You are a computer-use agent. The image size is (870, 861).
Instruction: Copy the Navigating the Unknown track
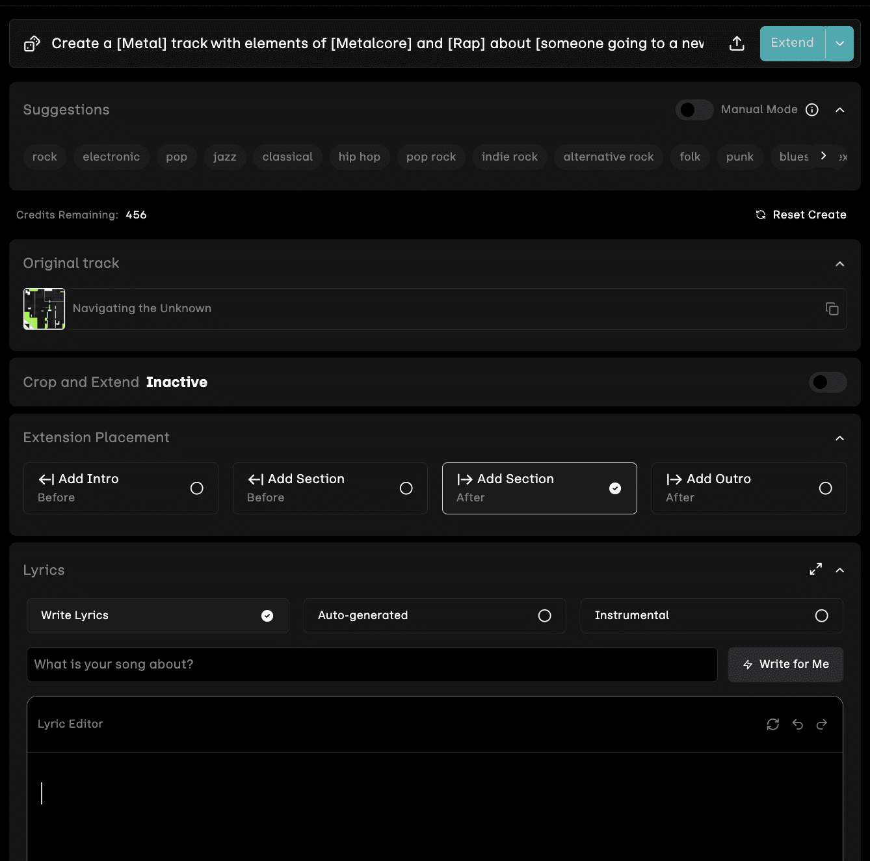tap(832, 309)
